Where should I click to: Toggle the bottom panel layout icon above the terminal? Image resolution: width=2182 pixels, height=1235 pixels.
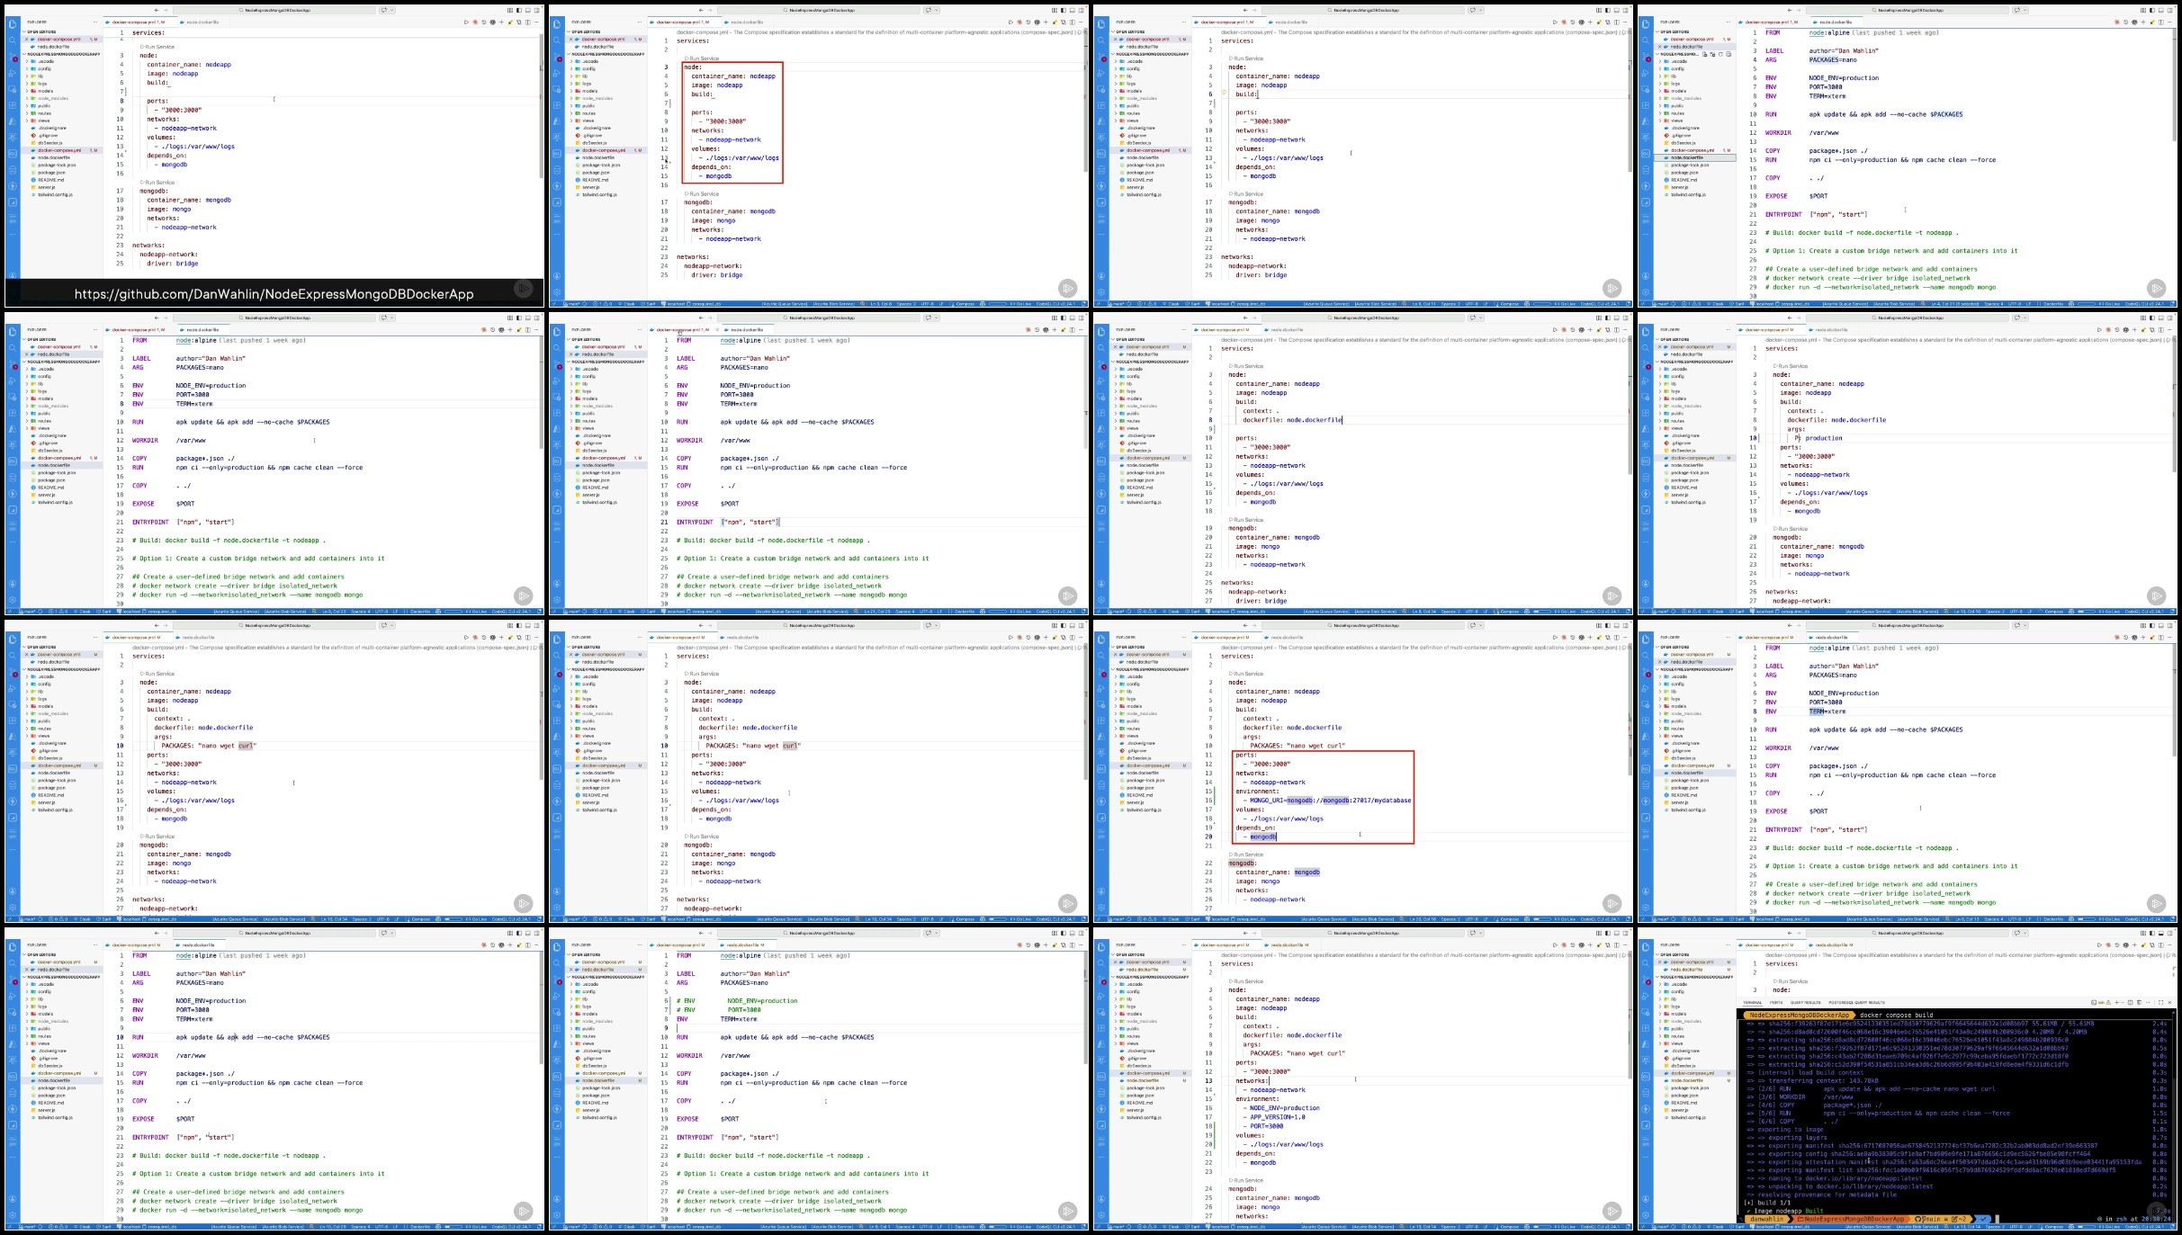pos(2161,933)
